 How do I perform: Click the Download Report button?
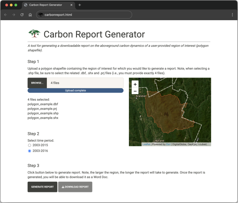(75, 187)
